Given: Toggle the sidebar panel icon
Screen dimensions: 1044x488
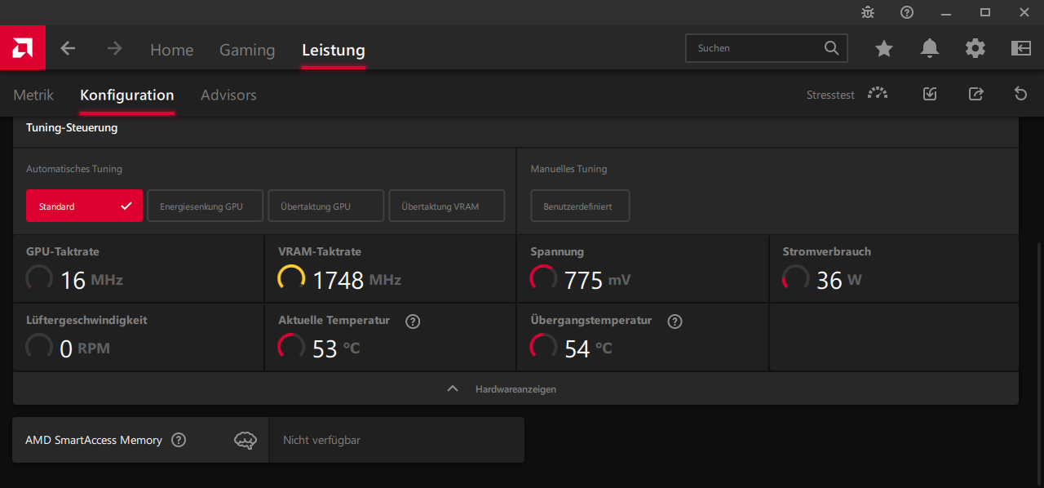Looking at the screenshot, I should tap(1021, 49).
